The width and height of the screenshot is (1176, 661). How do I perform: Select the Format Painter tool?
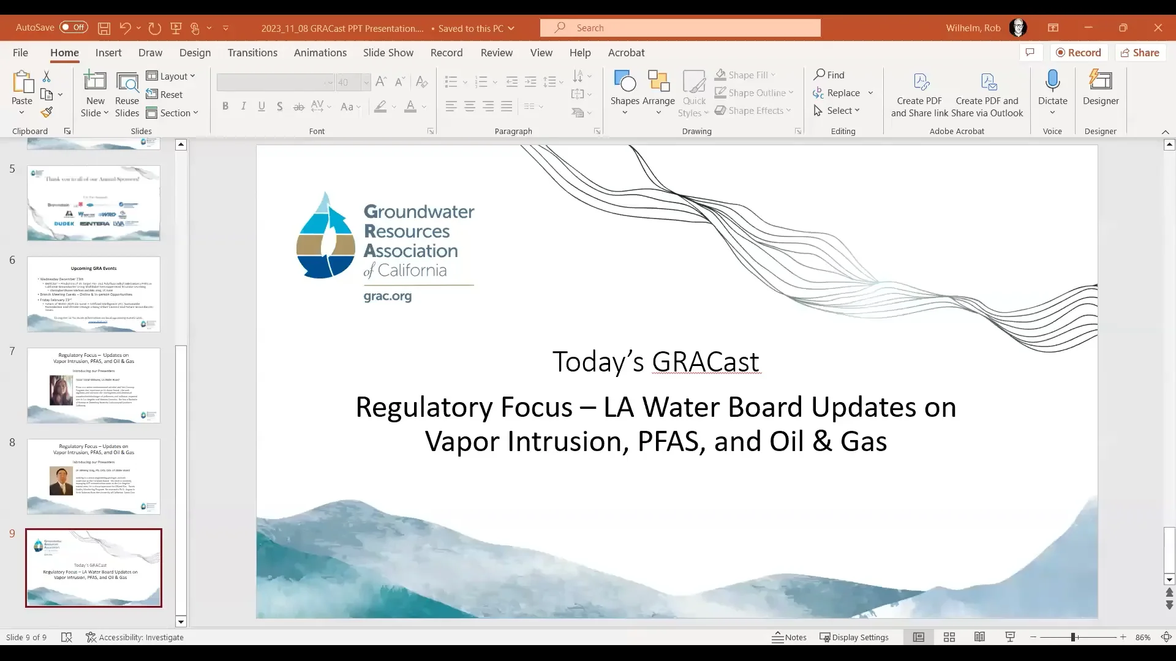(x=47, y=112)
